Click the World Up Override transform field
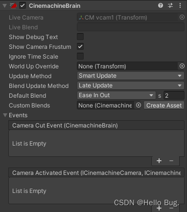 point(127,66)
